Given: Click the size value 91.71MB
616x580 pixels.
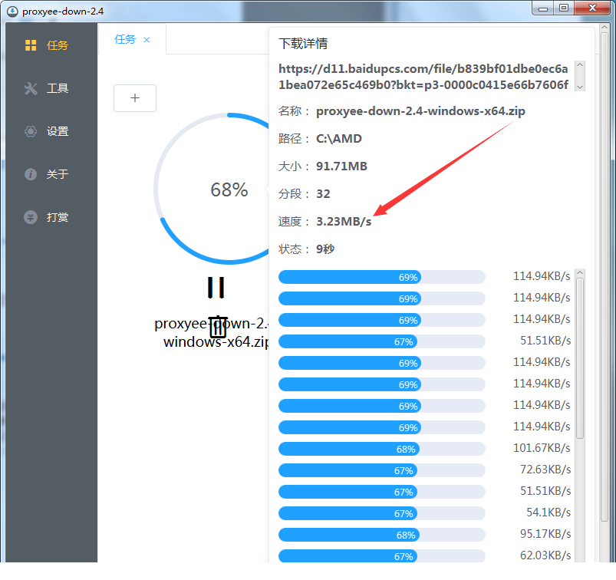Looking at the screenshot, I should 341,166.
